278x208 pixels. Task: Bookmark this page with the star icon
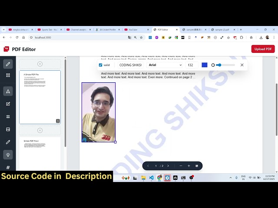point(141,38)
